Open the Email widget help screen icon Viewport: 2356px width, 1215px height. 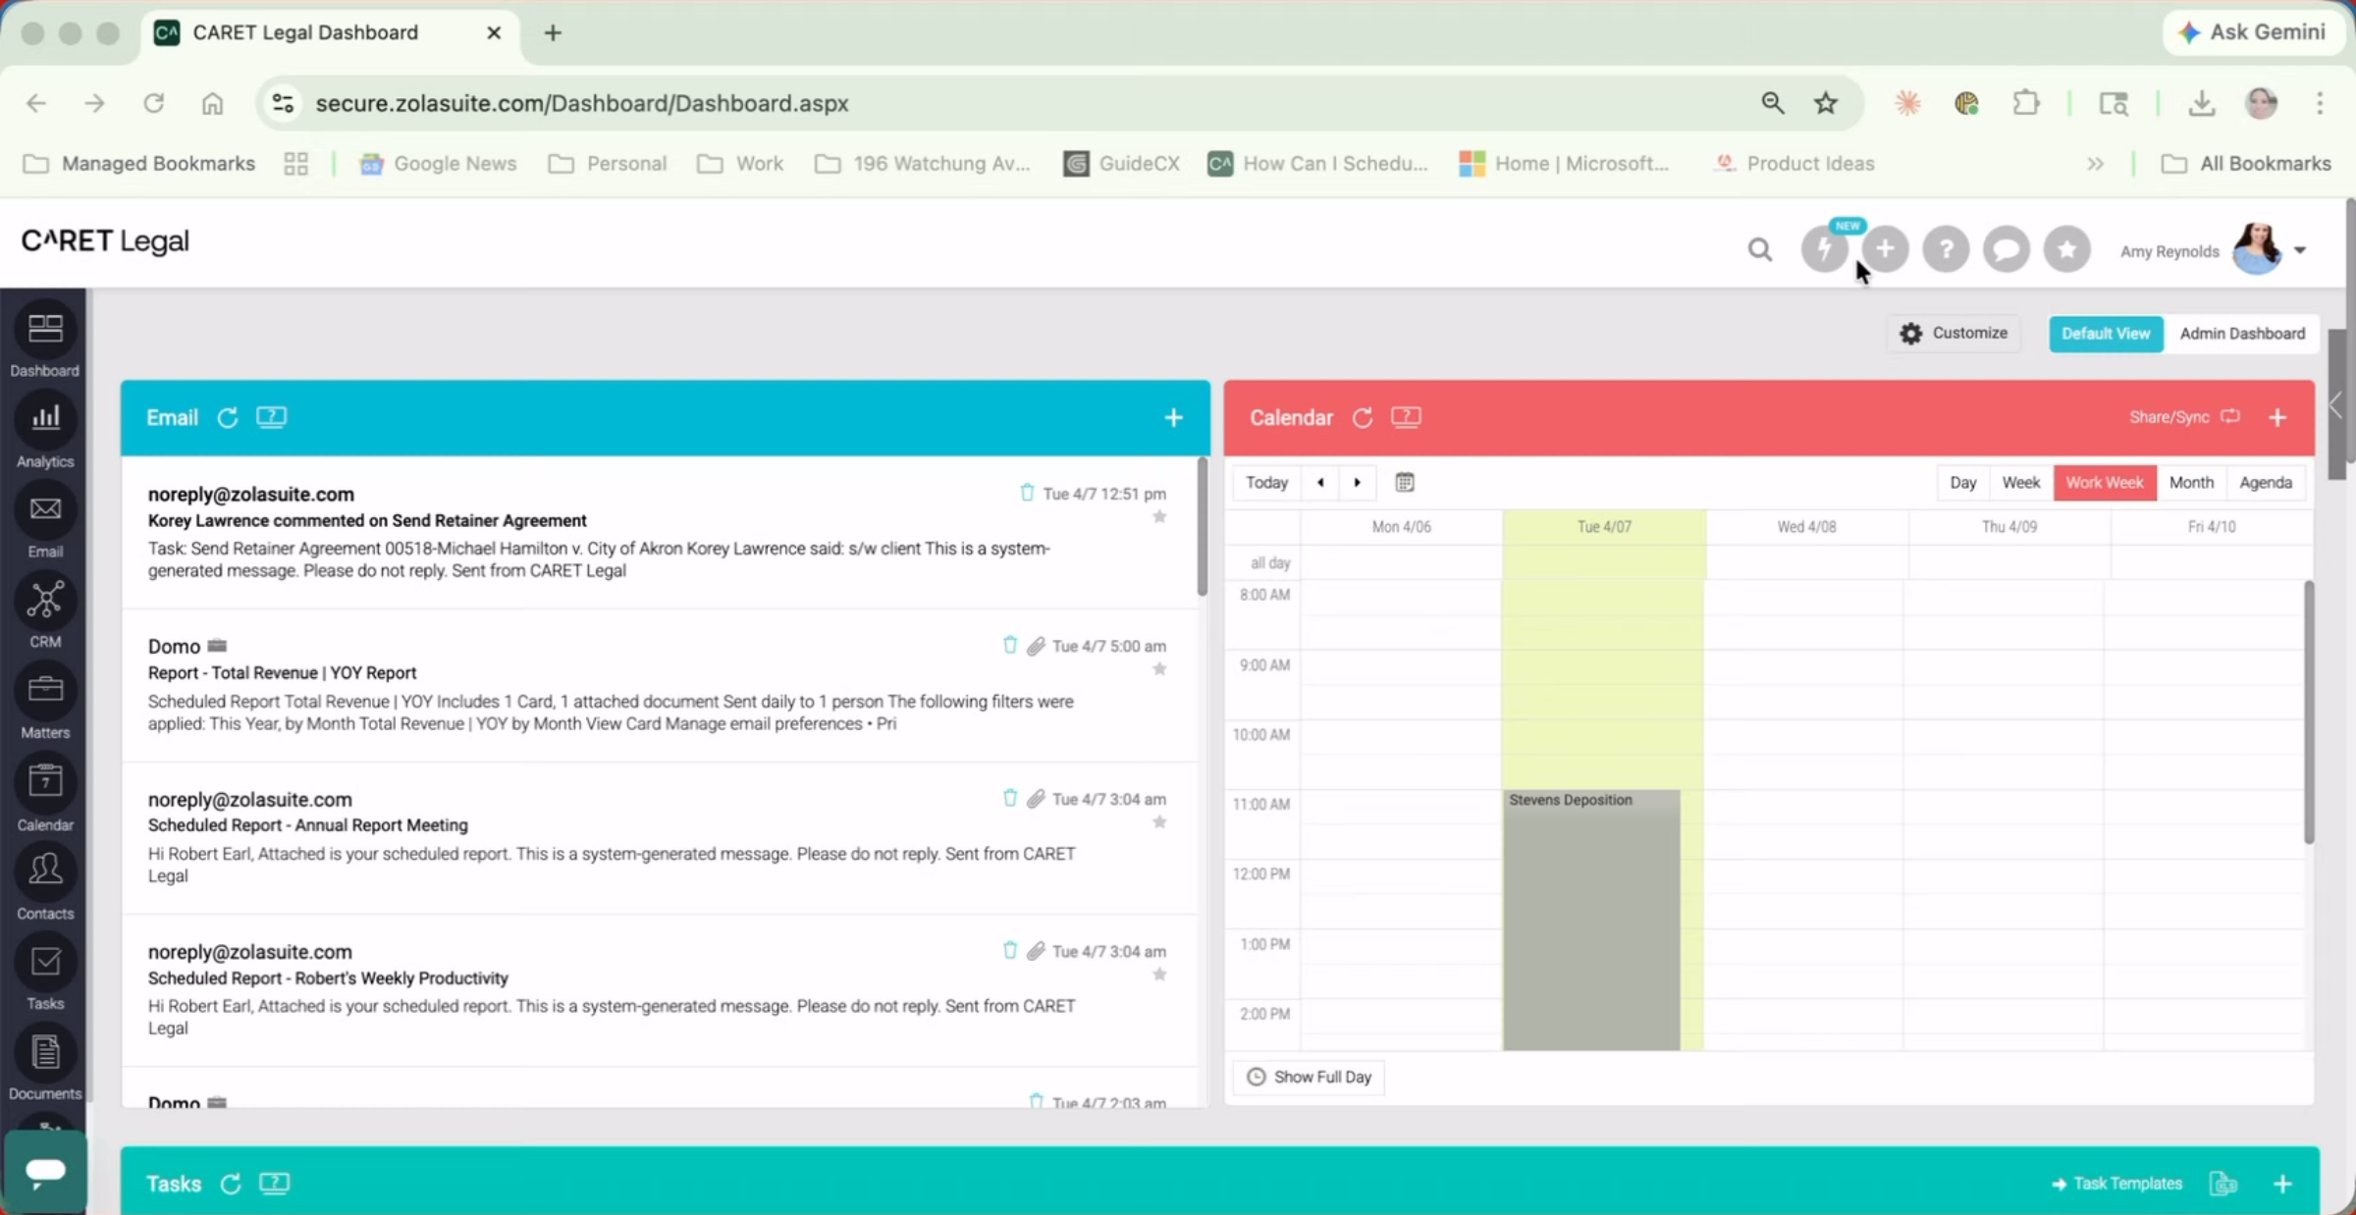tap(272, 417)
